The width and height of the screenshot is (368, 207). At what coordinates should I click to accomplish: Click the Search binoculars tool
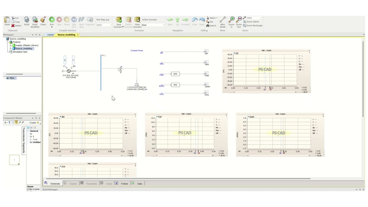point(211,26)
